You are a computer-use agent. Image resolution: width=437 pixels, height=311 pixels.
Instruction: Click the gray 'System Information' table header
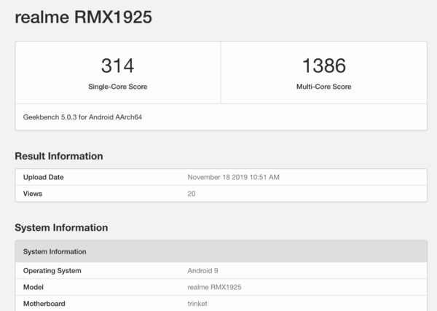(x=221, y=251)
